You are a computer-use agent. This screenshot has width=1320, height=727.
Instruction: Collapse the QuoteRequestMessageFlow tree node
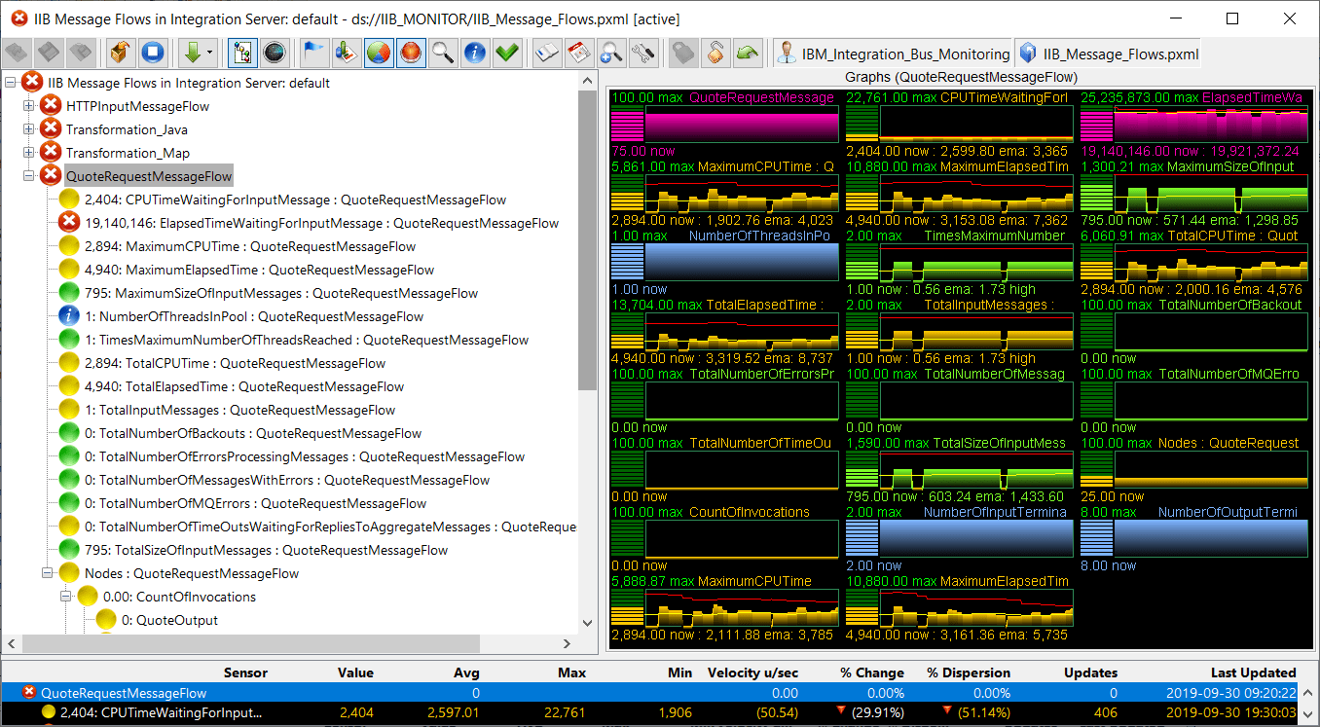click(28, 176)
